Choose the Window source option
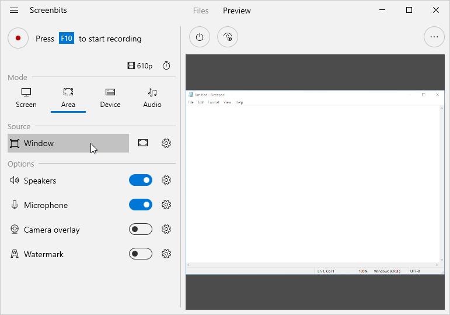 point(68,143)
